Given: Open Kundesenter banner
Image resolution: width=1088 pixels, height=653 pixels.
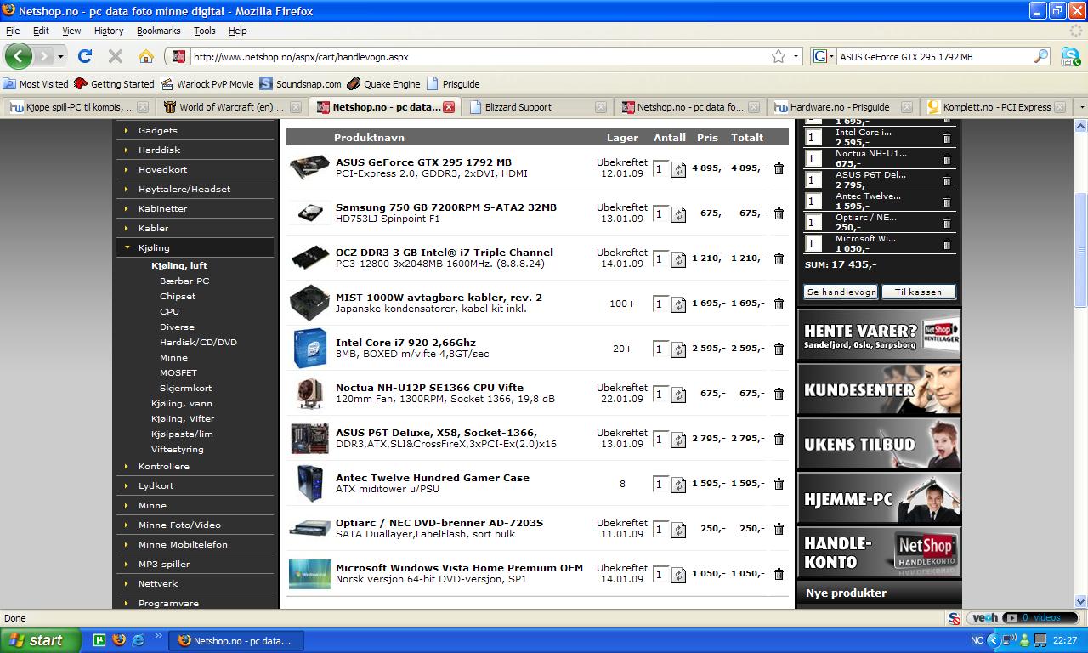Looking at the screenshot, I should [879, 389].
